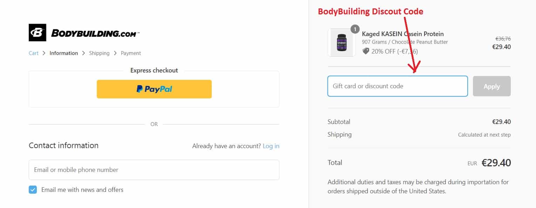Click the chevron between Information and Shipping
The image size is (536, 208).
pyautogui.click(x=84, y=53)
